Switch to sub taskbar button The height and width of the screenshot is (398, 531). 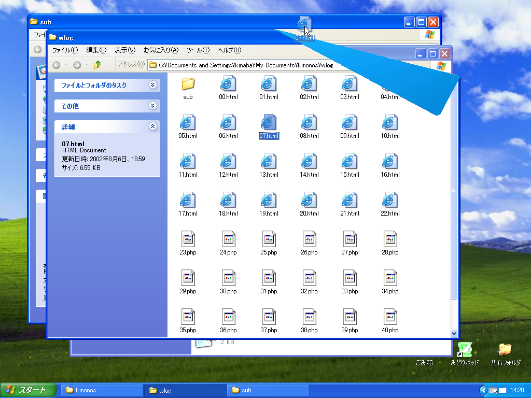pyautogui.click(x=268, y=390)
